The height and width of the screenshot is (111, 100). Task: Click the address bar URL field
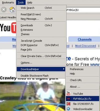click(83, 10)
